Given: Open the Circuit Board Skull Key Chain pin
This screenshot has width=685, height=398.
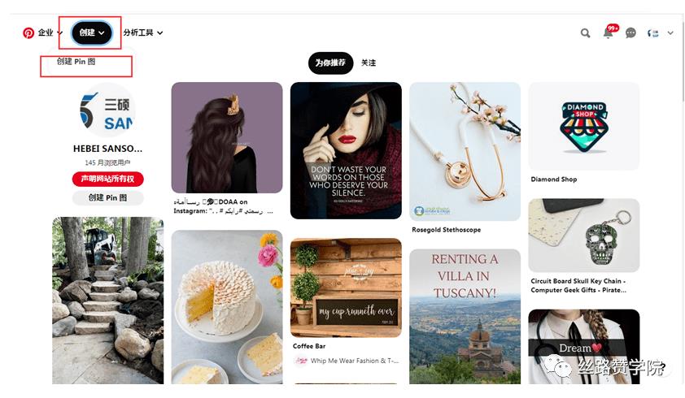Looking at the screenshot, I should point(583,236).
